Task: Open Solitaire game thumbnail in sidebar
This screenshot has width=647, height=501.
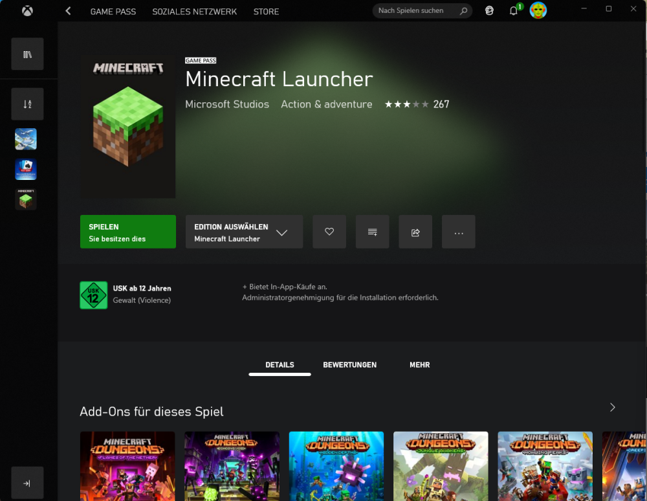Action: (x=26, y=169)
